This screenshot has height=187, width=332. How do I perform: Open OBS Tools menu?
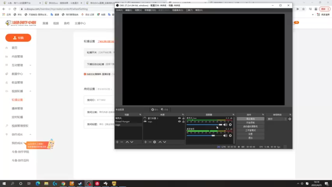click(189, 10)
